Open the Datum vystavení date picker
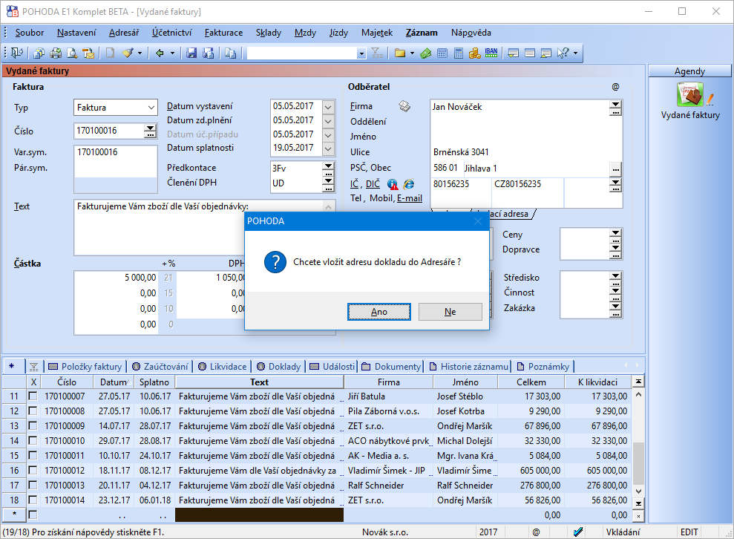This screenshot has height=539, width=734. (328, 107)
